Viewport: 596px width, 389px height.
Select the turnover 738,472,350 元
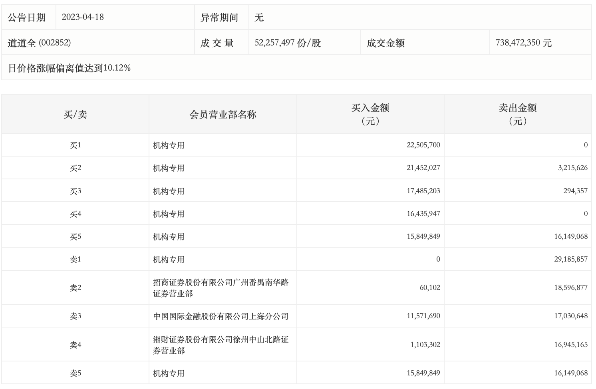click(x=523, y=43)
